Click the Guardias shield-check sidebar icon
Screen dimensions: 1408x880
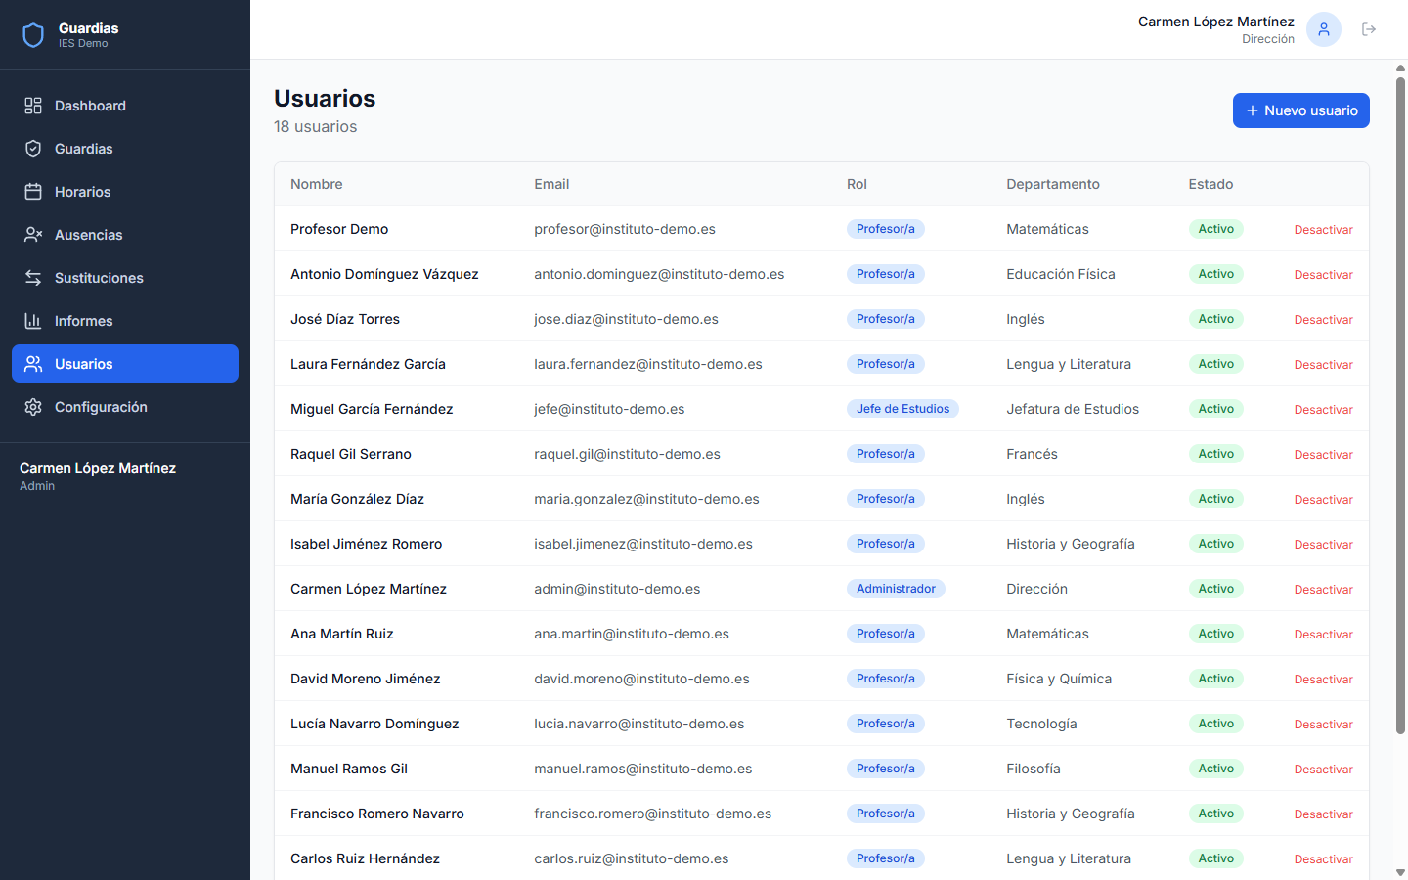click(33, 149)
